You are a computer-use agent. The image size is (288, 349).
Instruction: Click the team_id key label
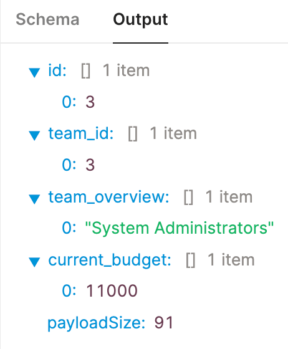click(x=81, y=133)
